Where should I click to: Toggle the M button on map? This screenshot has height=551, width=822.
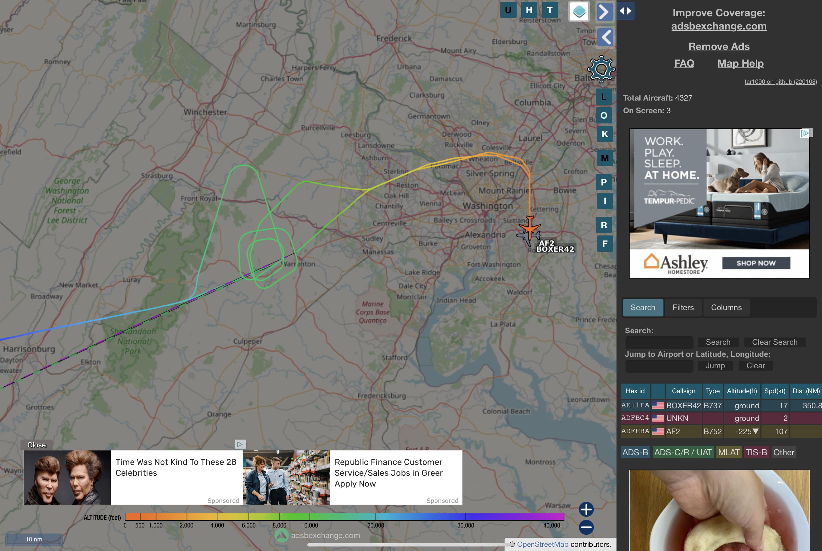[x=605, y=158]
